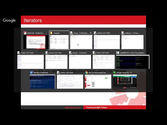Open Python 3.6.3 Shell thumbnail between test.py and terminal
This screenshot has width=167, height=125.
[104, 62]
